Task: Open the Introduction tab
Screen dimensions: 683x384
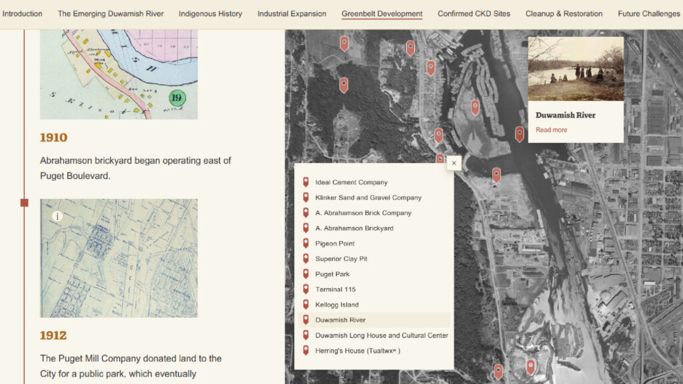Action: click(22, 13)
